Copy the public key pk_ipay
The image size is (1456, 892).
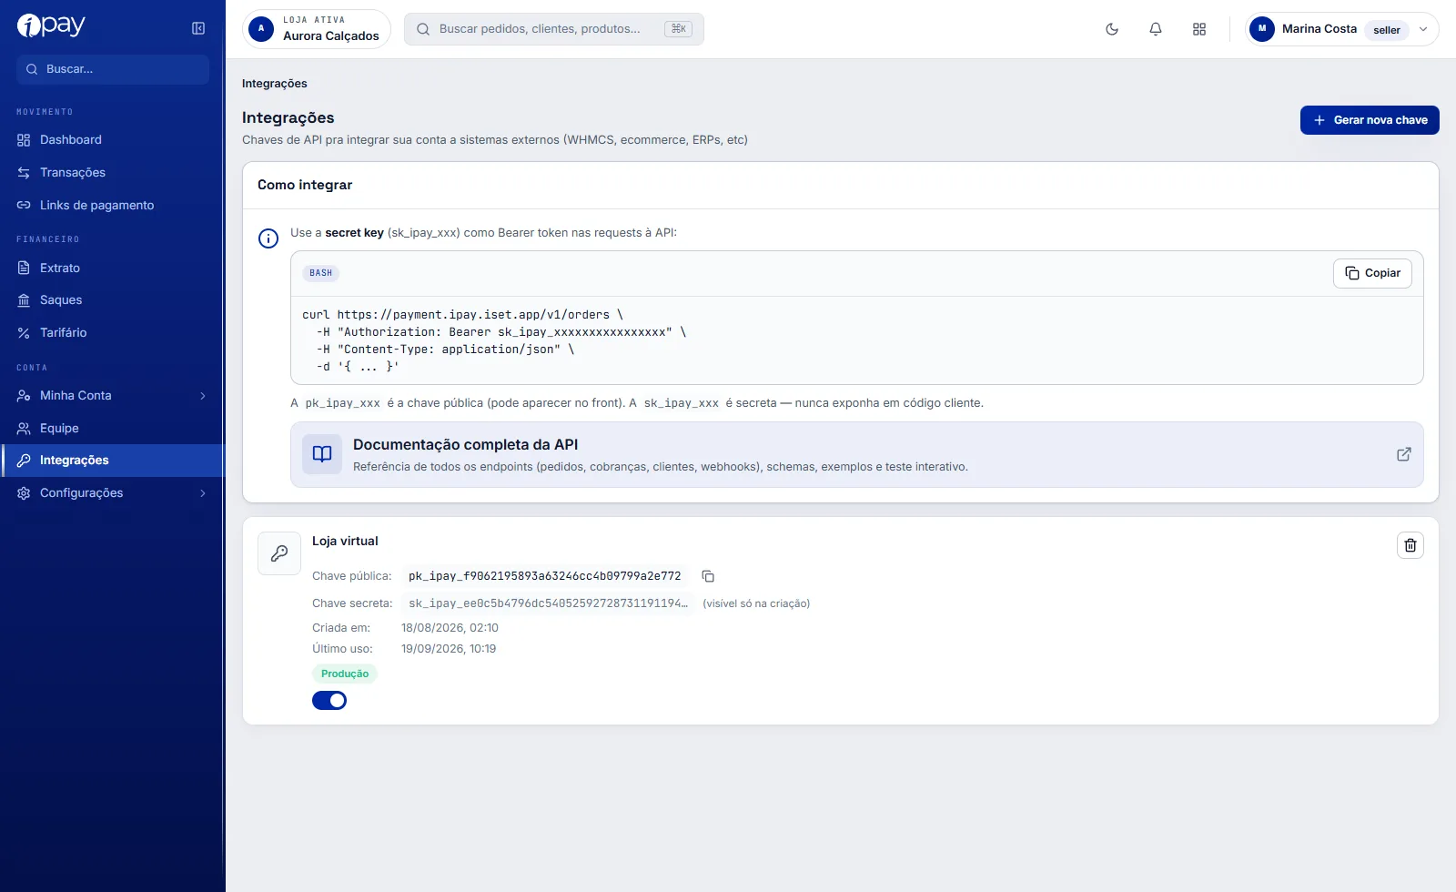[x=708, y=576]
